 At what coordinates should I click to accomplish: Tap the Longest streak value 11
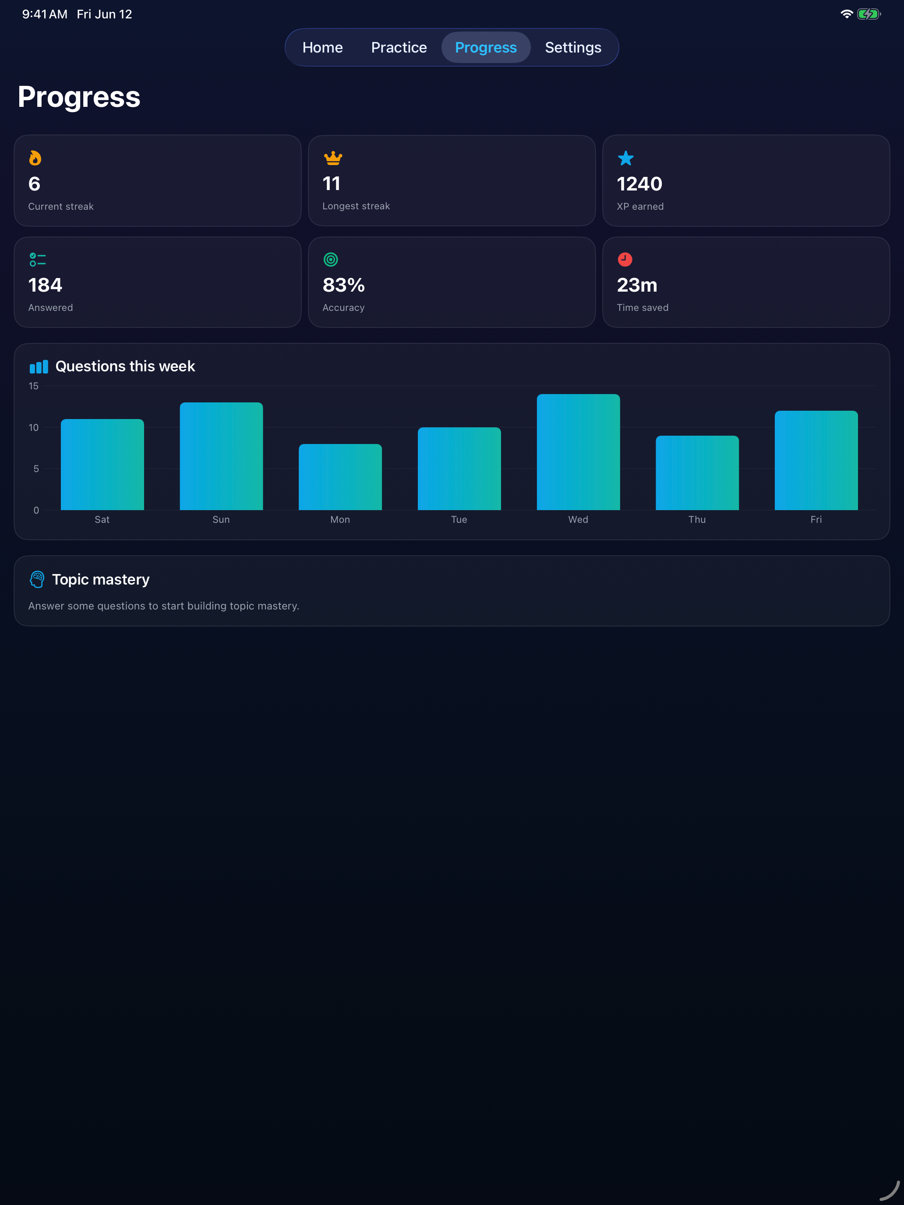331,183
